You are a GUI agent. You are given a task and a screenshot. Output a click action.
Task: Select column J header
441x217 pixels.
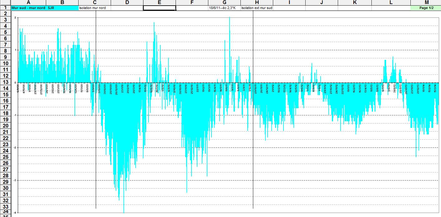pos(322,2)
